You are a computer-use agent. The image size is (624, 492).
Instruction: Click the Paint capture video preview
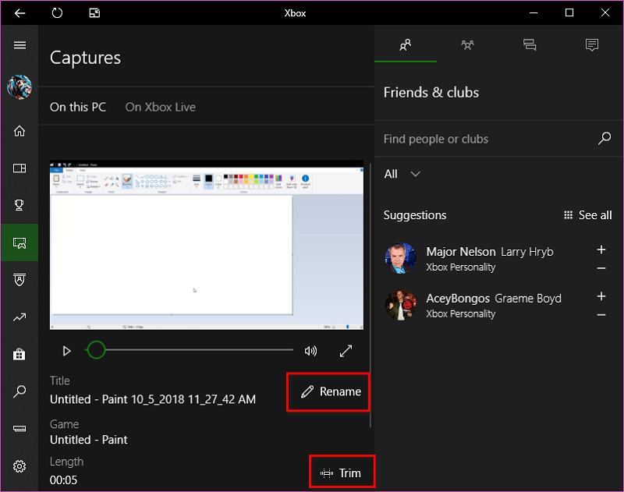tap(207, 245)
